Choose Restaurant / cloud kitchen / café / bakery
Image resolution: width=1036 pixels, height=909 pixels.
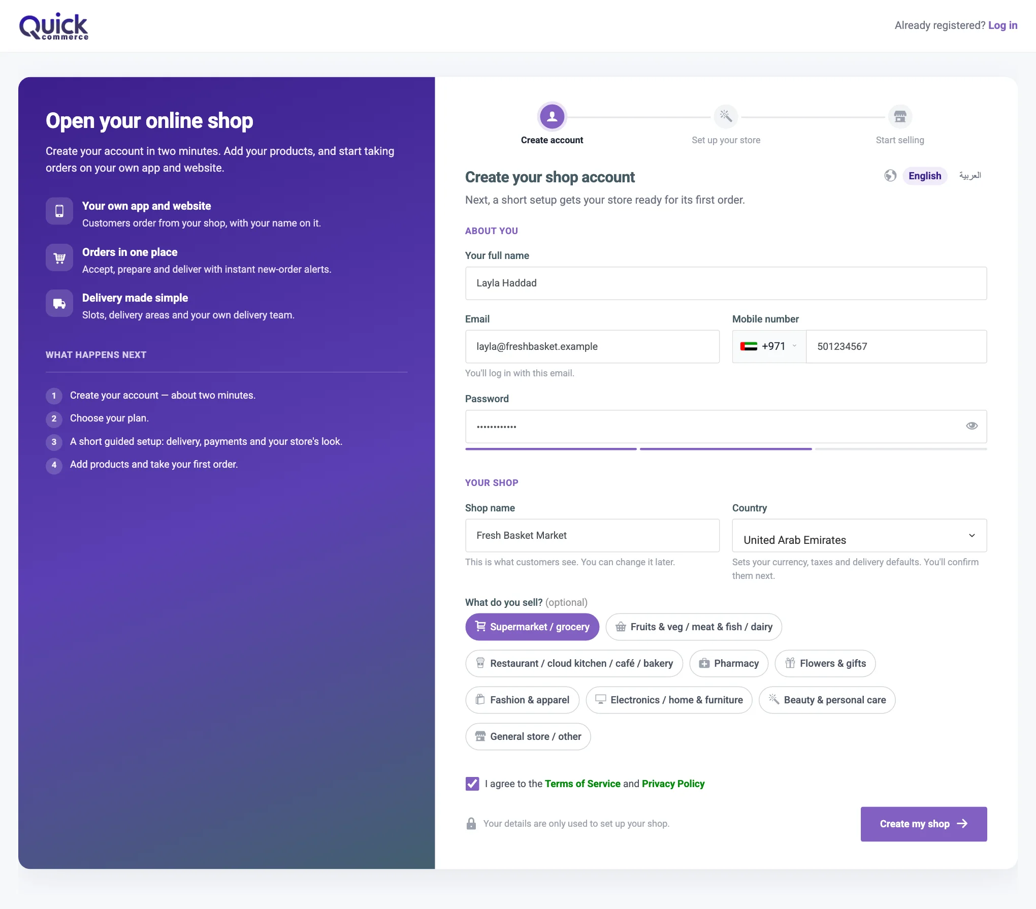574,663
